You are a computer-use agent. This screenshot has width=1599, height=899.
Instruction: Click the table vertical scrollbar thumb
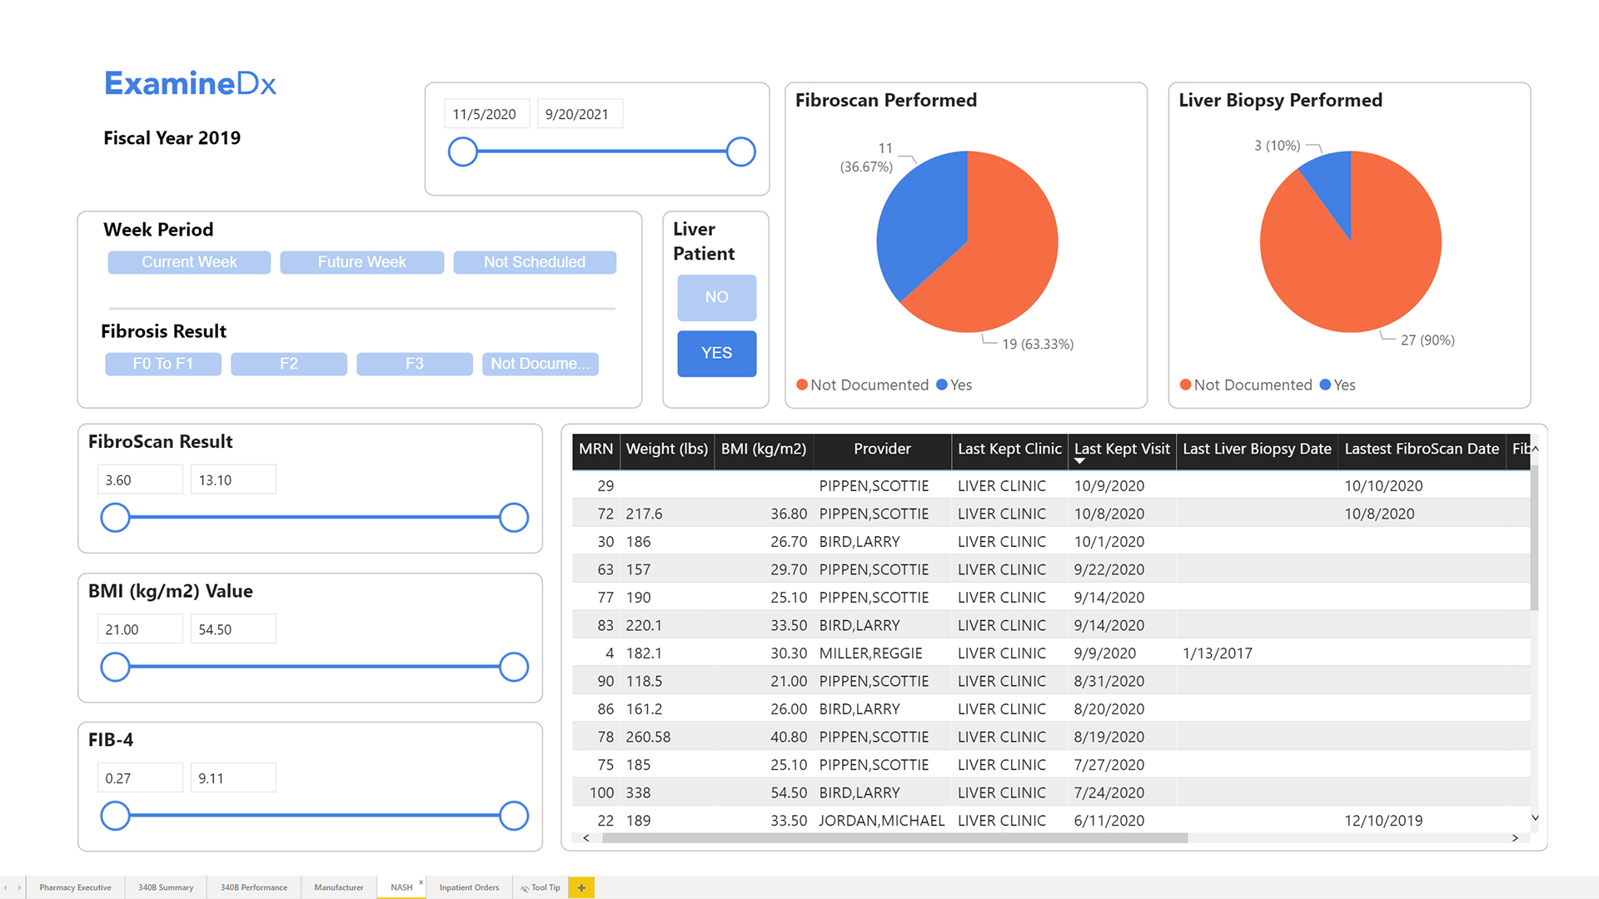[1534, 537]
